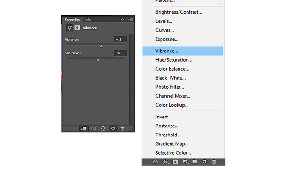Add a layer mask icon
The height and width of the screenshot is (177, 307).
pyautogui.click(x=175, y=162)
